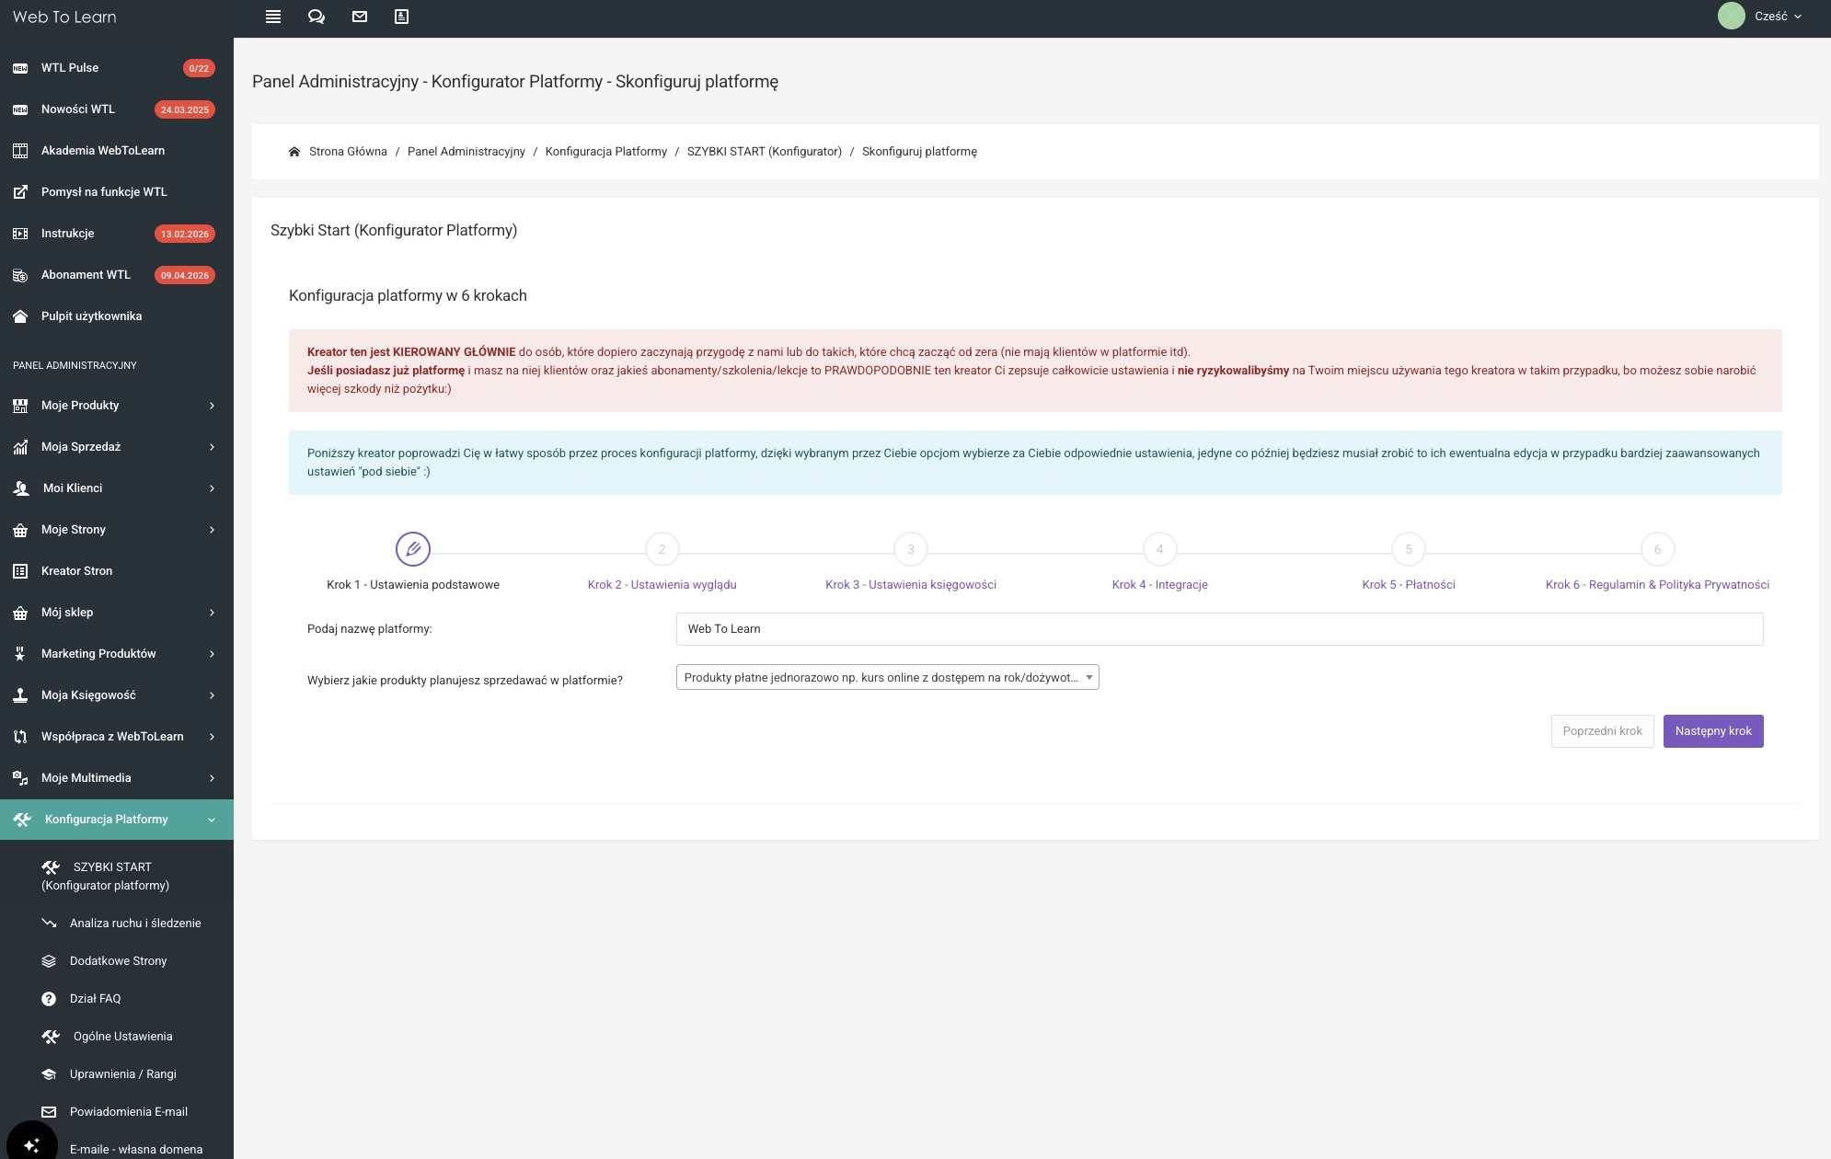Go to Krok 6 - Regulamin & Polityka Prywatności
Viewport: 1831px width, 1159px height.
click(x=1657, y=585)
